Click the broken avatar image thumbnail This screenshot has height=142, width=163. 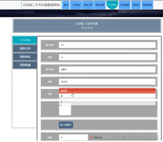pos(65,109)
